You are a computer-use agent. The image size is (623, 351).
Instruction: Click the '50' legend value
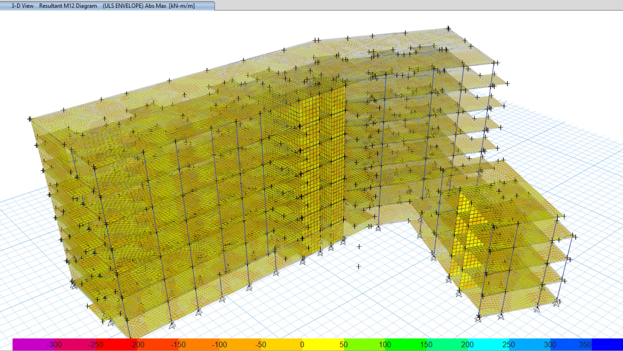click(x=343, y=344)
